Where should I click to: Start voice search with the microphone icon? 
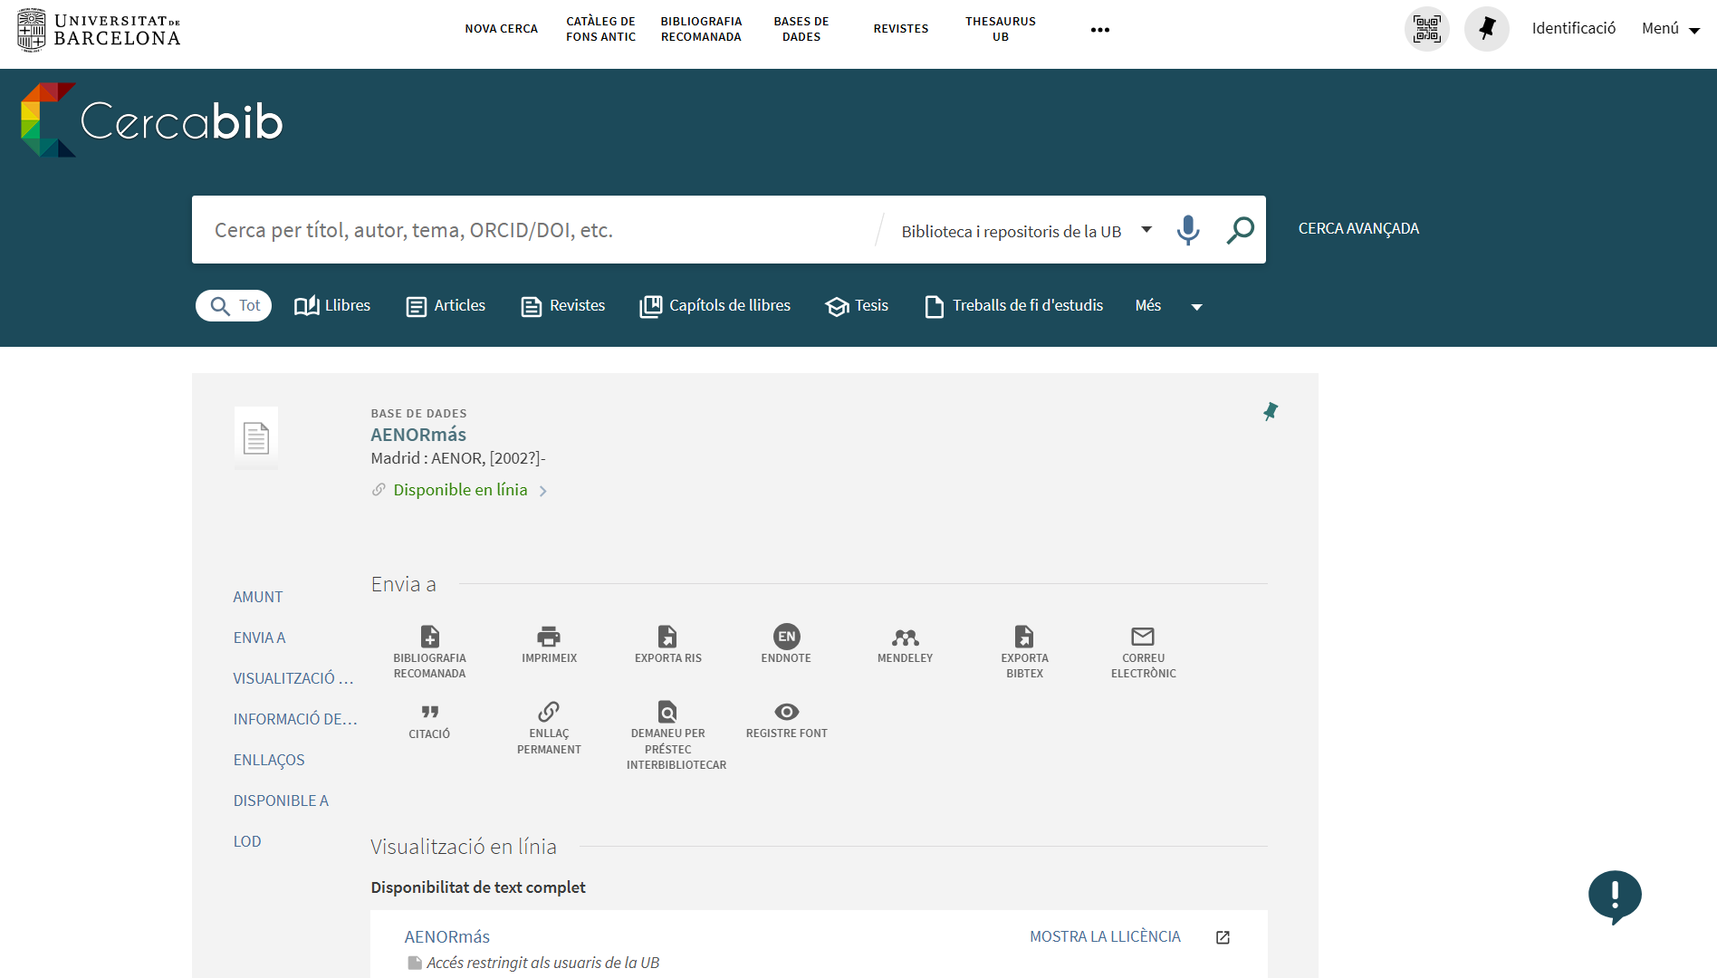point(1187,230)
